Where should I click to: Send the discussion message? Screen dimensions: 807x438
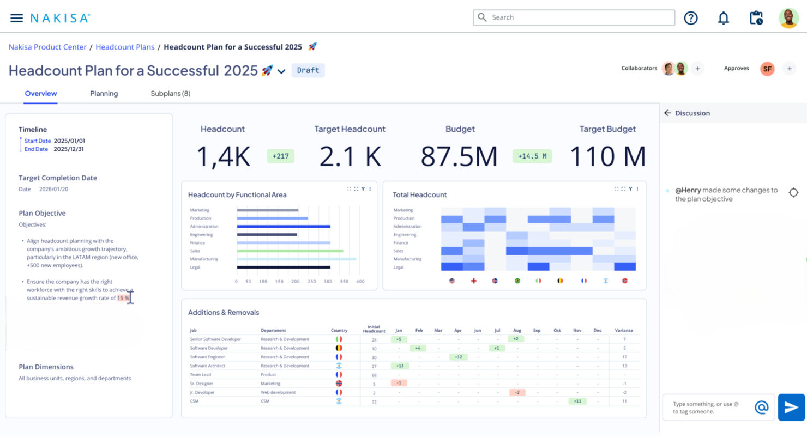coord(791,407)
